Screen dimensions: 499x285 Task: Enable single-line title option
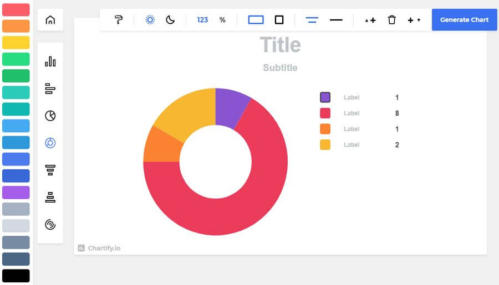336,20
